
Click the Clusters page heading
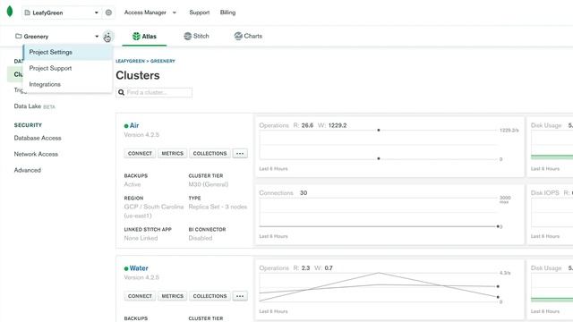(x=138, y=75)
